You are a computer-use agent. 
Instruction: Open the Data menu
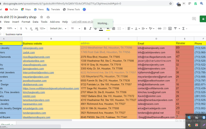coord(35,22)
